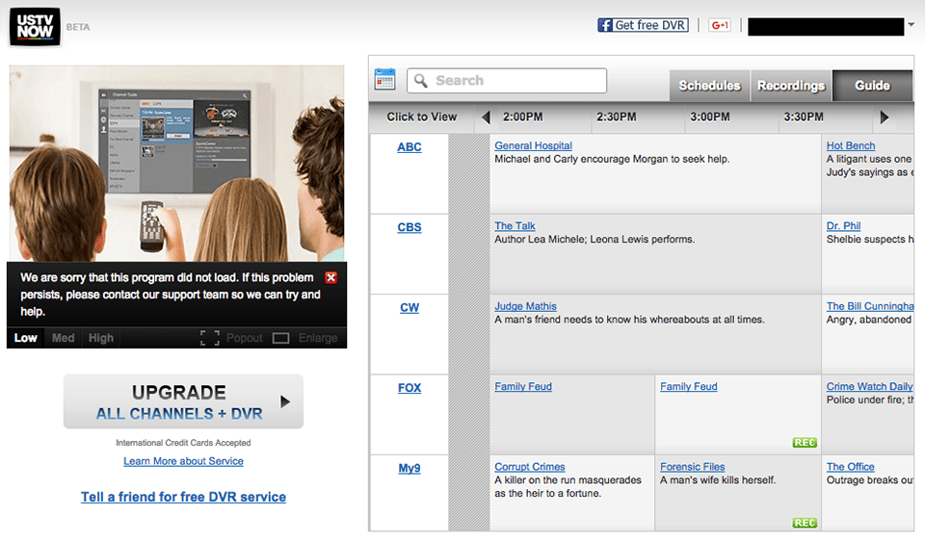This screenshot has height=542, width=925.
Task: Open Learn More about Service link
Action: (183, 461)
